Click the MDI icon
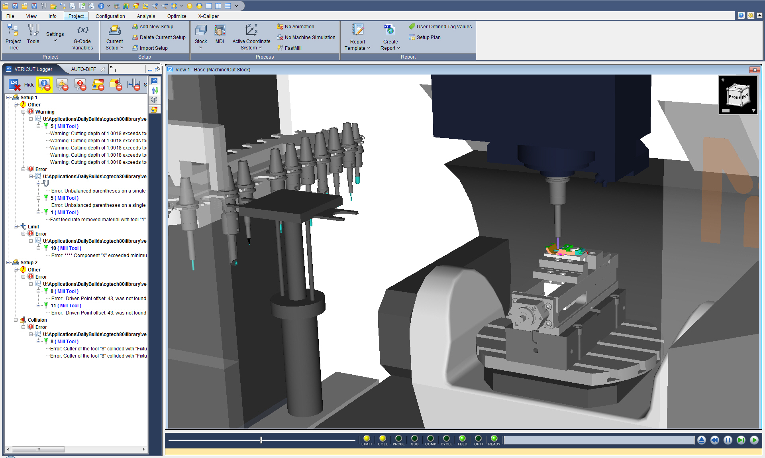Viewport: 765px width, 458px height. [x=220, y=34]
